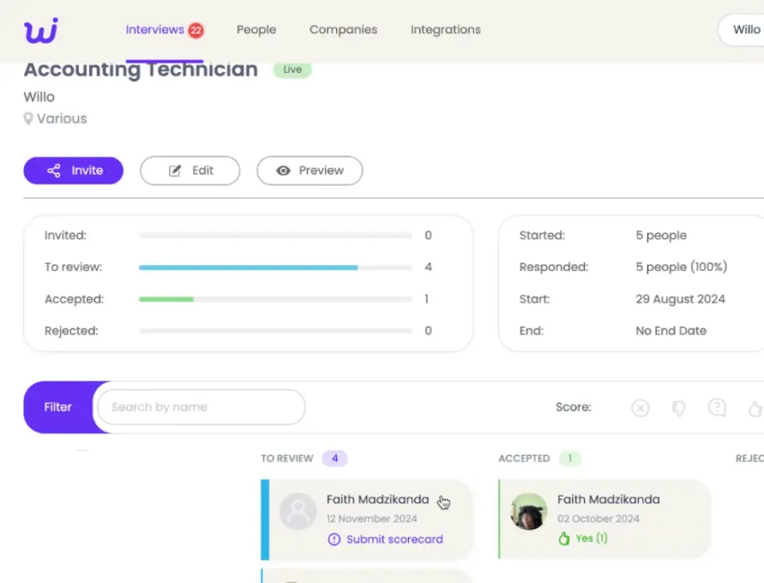Open the Interviews tab
This screenshot has width=764, height=583.
(155, 29)
